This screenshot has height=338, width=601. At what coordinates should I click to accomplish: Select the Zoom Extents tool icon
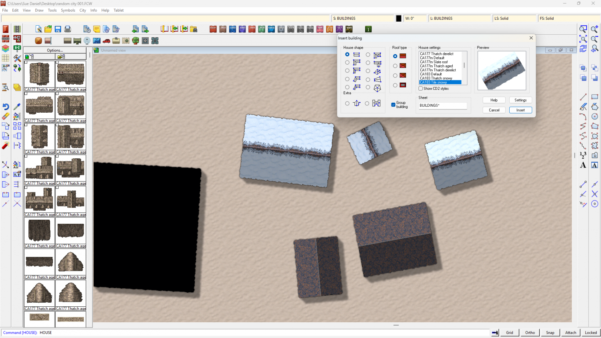[x=583, y=39]
